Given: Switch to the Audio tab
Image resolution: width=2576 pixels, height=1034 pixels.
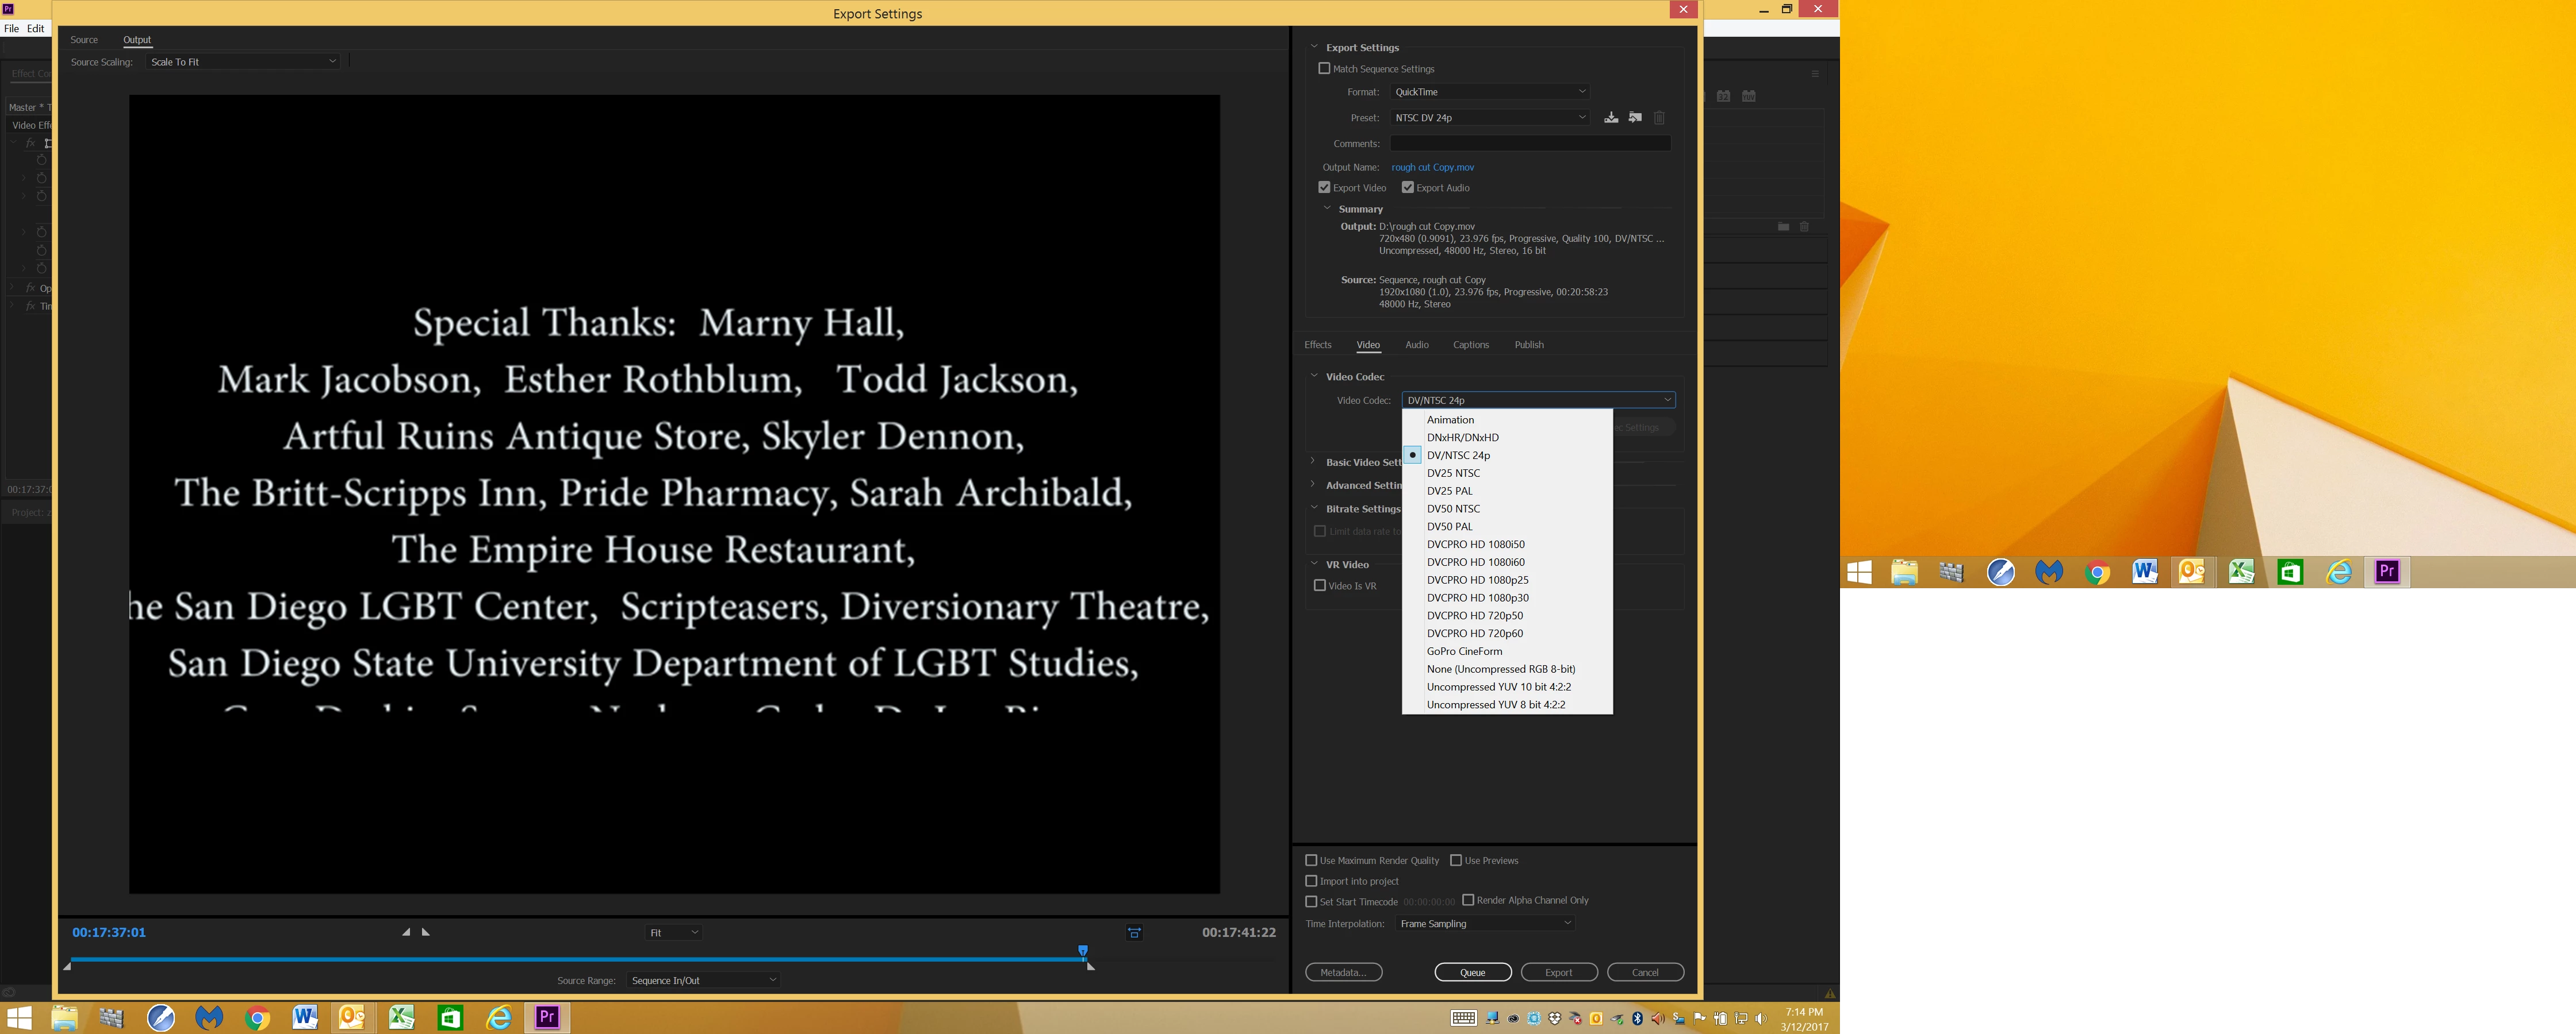Looking at the screenshot, I should click(x=1416, y=345).
